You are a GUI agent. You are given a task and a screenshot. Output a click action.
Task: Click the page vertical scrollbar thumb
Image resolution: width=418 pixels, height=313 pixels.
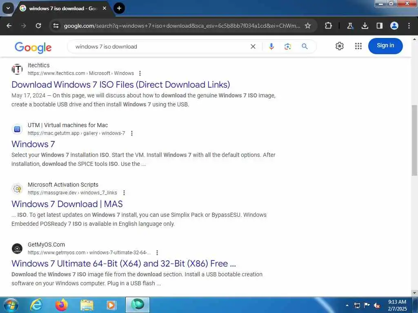coord(414,140)
